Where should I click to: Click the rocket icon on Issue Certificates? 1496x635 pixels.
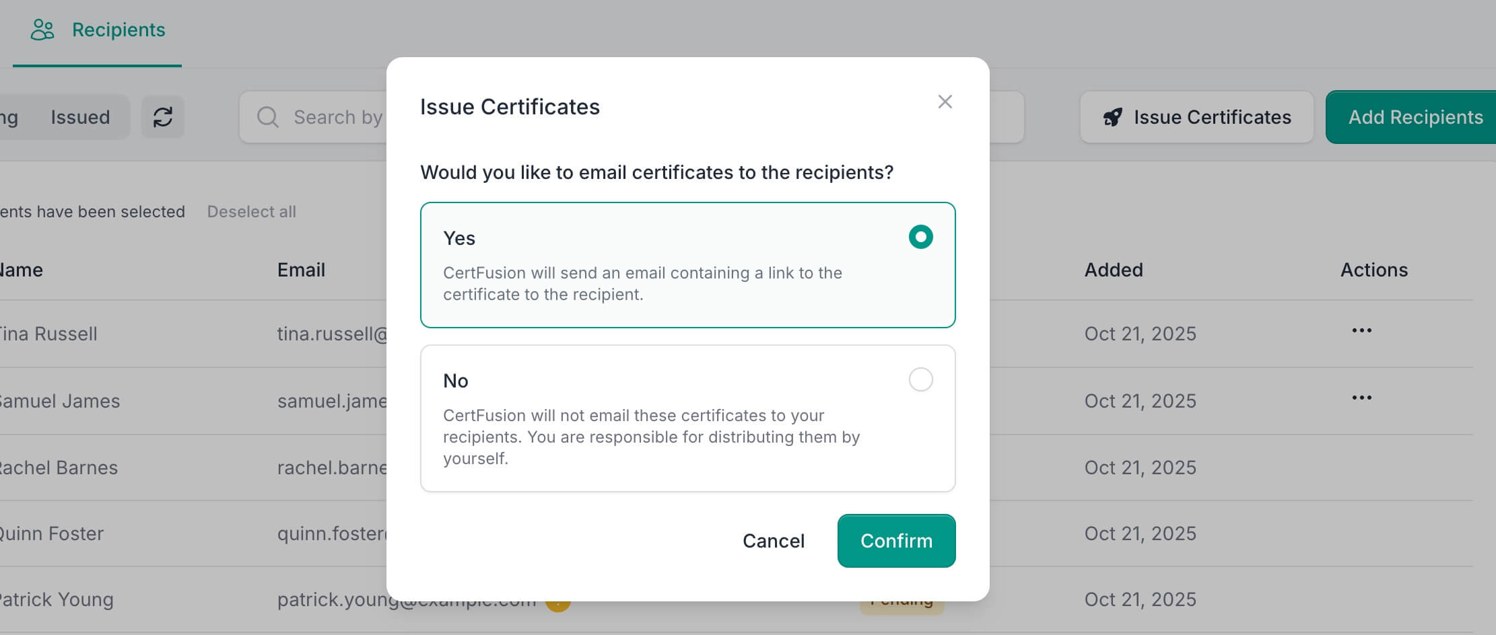[1113, 117]
